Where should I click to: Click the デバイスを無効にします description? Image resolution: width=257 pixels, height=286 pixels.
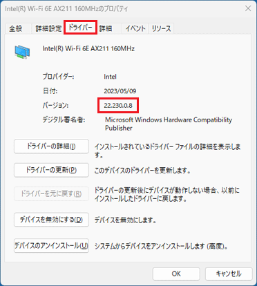coord(125,220)
